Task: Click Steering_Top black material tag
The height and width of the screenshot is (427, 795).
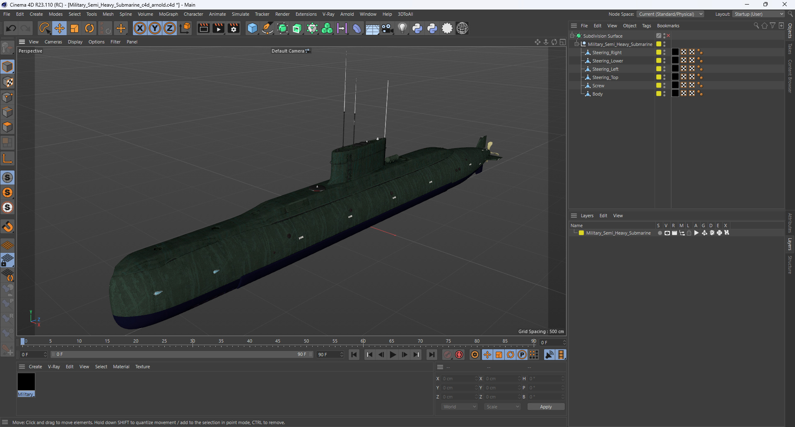Action: tap(675, 77)
